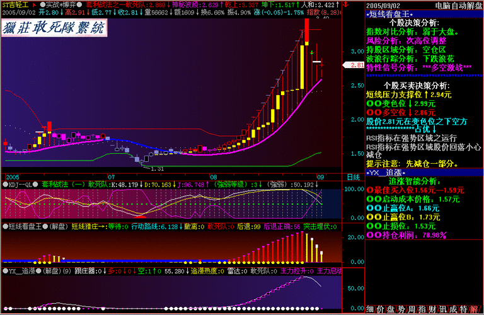Click the 电脑自动解盘 title text
484x315 pixels.
click(x=460, y=5)
